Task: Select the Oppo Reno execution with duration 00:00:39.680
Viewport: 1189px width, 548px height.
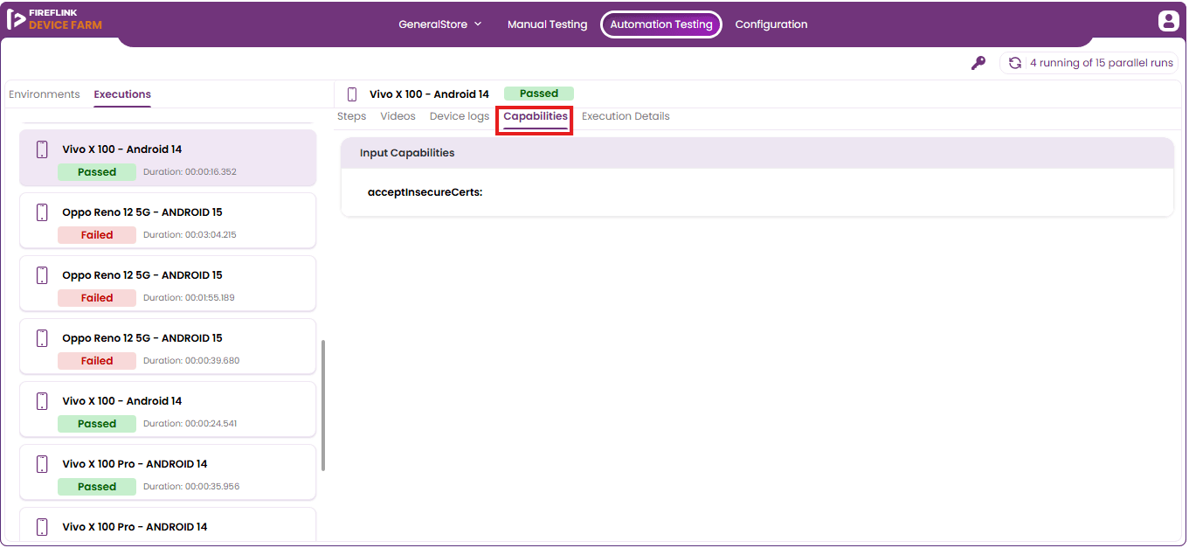Action: click(x=168, y=347)
